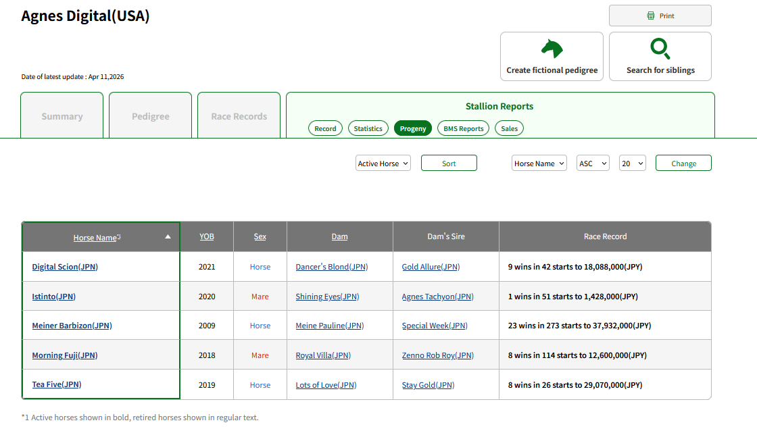Open dam's sire link Gold Allure(JPN)
Image resolution: width=757 pixels, height=429 pixels.
pos(431,267)
